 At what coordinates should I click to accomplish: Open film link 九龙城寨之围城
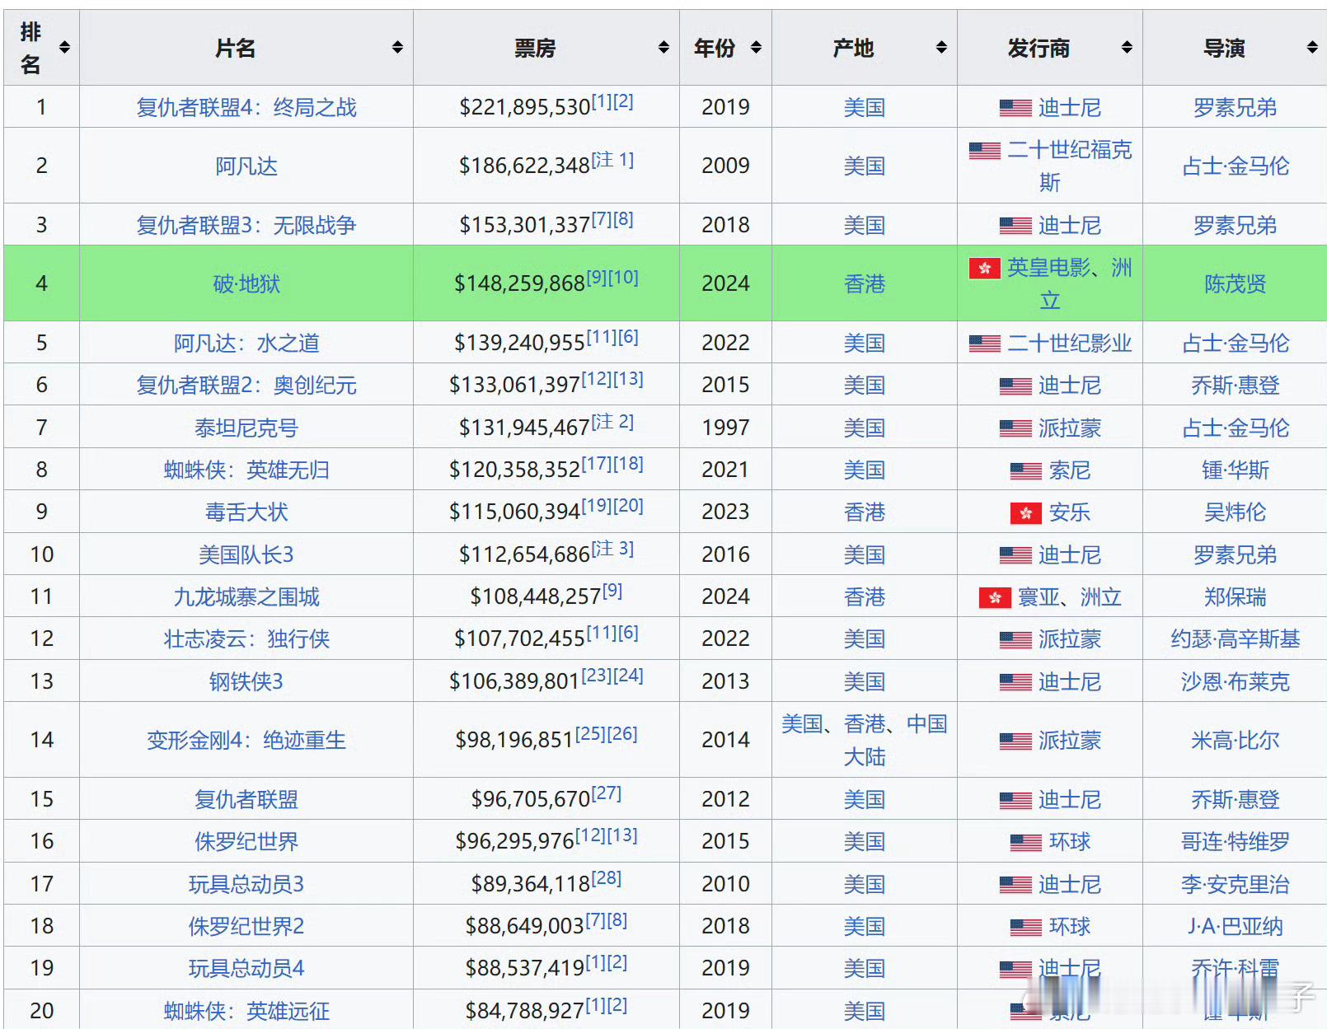coord(246,596)
